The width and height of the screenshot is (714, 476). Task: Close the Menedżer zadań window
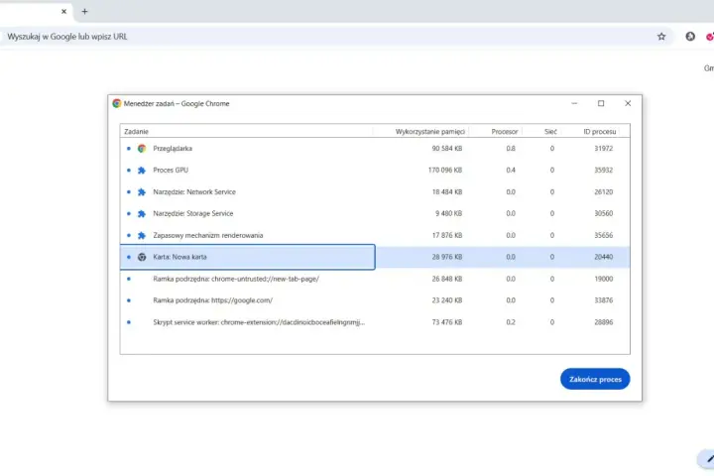(x=628, y=103)
